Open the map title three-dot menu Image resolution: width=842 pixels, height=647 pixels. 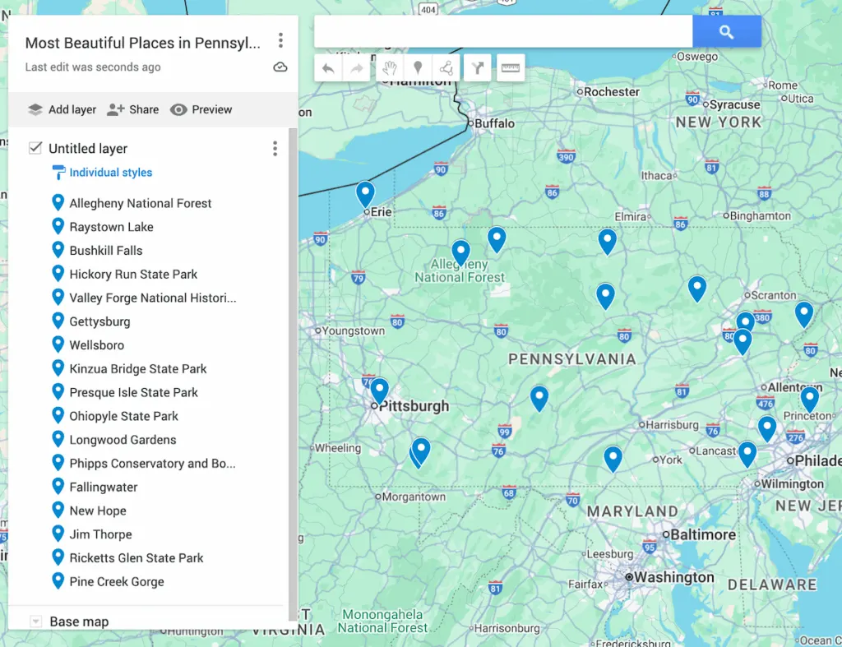(x=280, y=40)
